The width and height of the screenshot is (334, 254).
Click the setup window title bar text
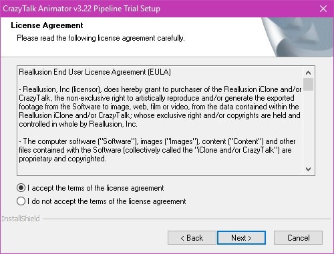tap(81, 9)
